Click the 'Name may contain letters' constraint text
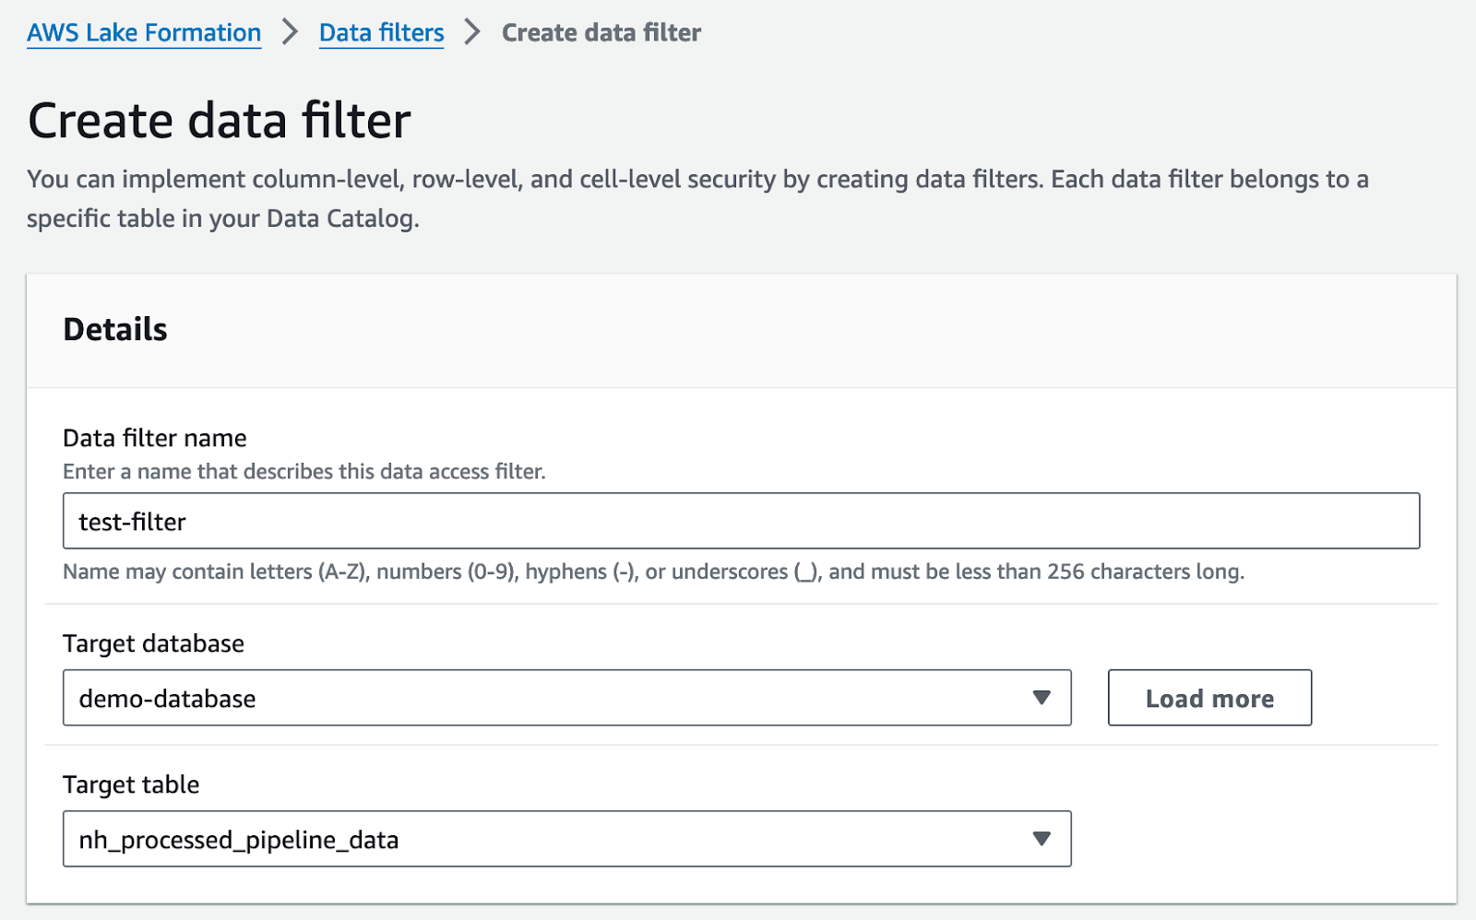 pos(653,572)
